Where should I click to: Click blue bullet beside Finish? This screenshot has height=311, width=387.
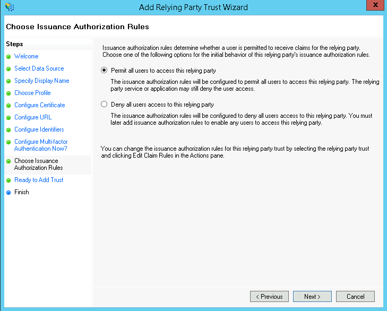[8, 193]
